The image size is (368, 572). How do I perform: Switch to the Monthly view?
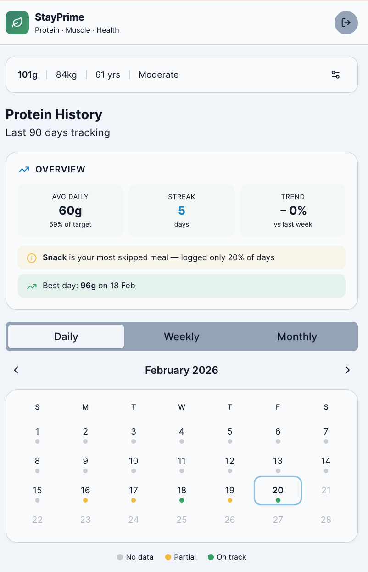click(x=297, y=337)
